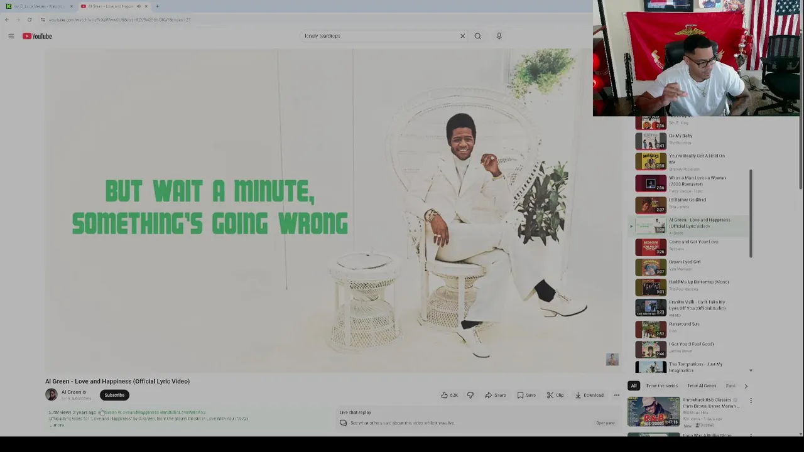The image size is (804, 452).
Task: Reload the page with the refresh icon
Action: 29,19
